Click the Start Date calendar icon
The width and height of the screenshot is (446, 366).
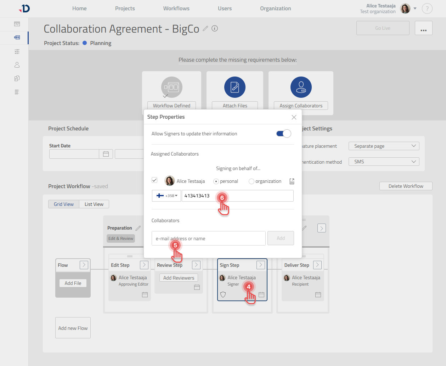[106, 154]
